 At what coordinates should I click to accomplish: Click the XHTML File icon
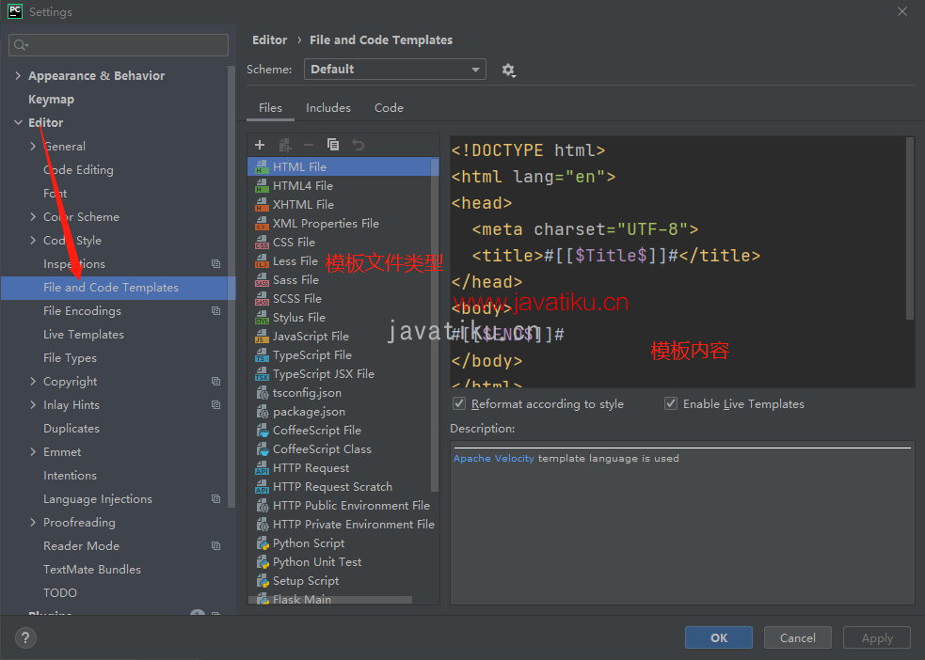262,205
